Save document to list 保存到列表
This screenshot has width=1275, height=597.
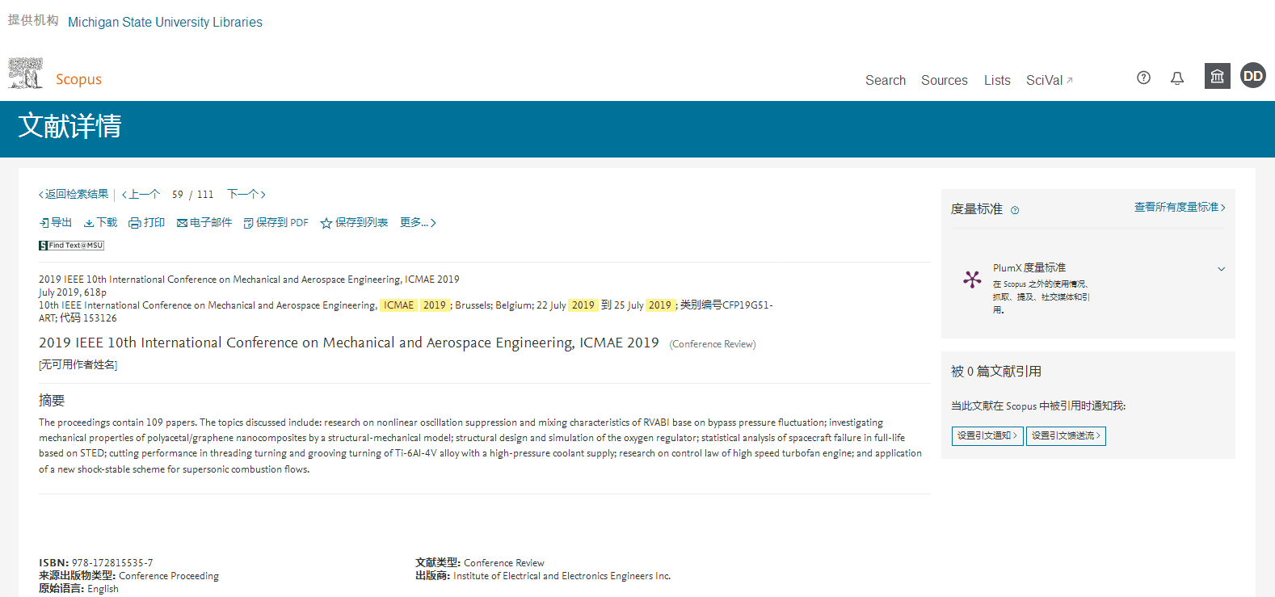[x=354, y=223]
